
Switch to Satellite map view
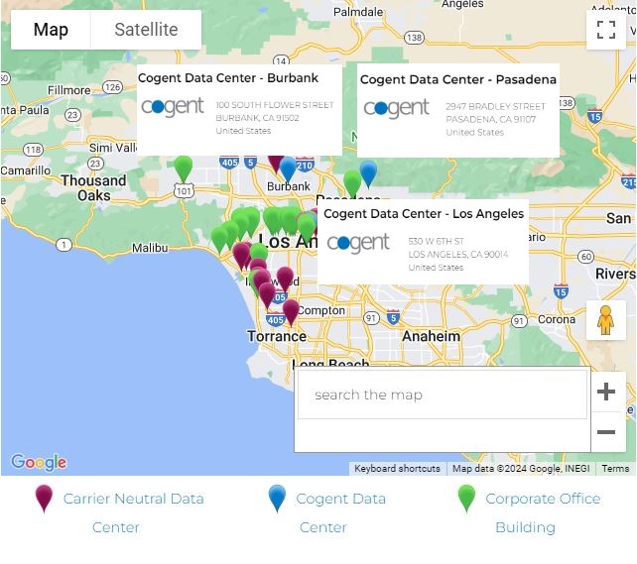146,30
